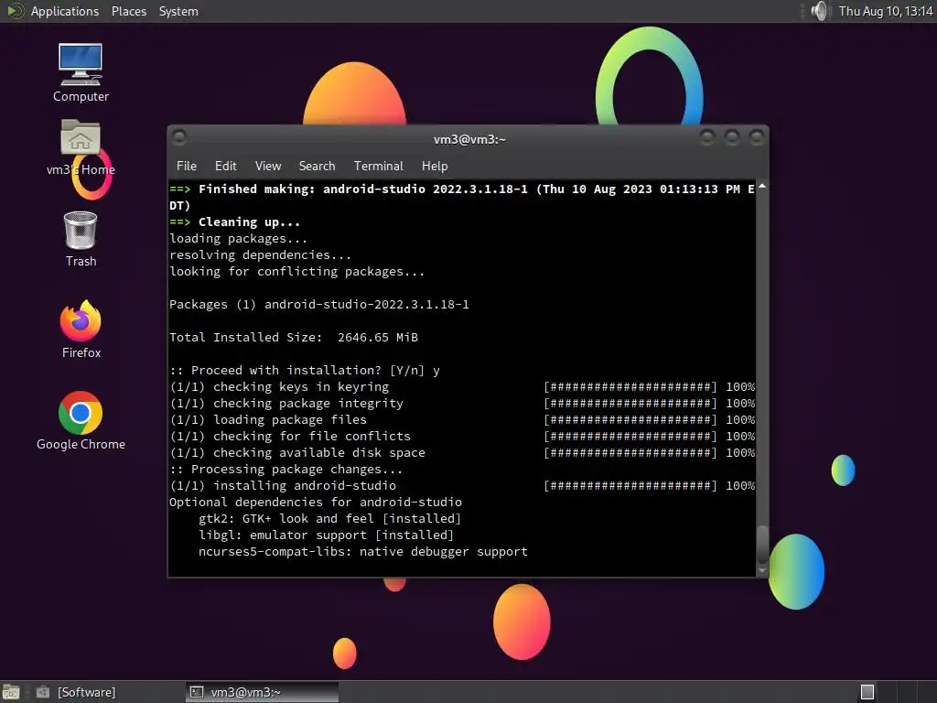
Task: Open the clock showing Thu Aug 10, 13:14
Action: point(886,11)
